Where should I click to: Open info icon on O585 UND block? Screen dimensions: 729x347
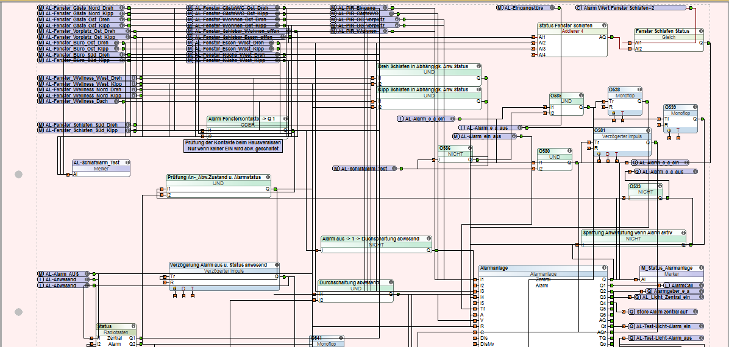[x=580, y=95]
